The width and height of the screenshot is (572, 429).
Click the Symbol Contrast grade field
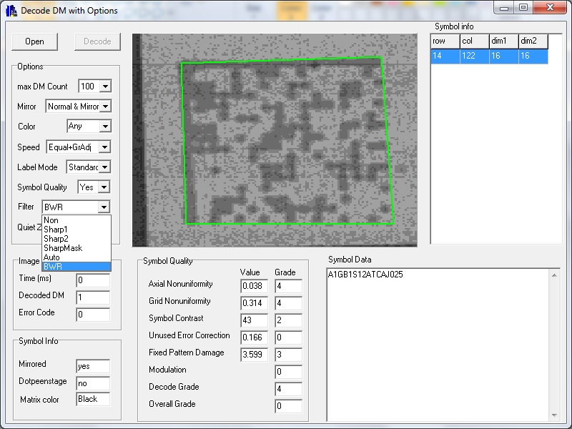tap(289, 320)
